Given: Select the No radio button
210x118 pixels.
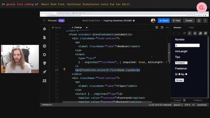Looking at the screenshot, I should pyautogui.click(x=186, y=74).
